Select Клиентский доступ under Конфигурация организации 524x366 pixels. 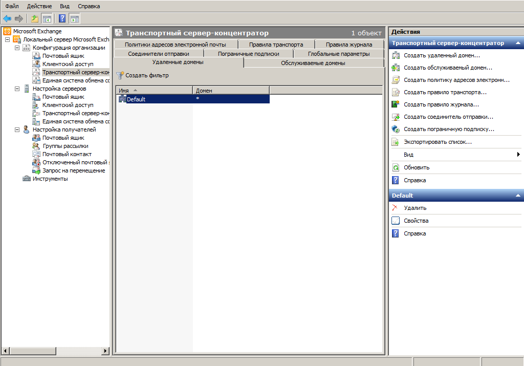pos(68,64)
